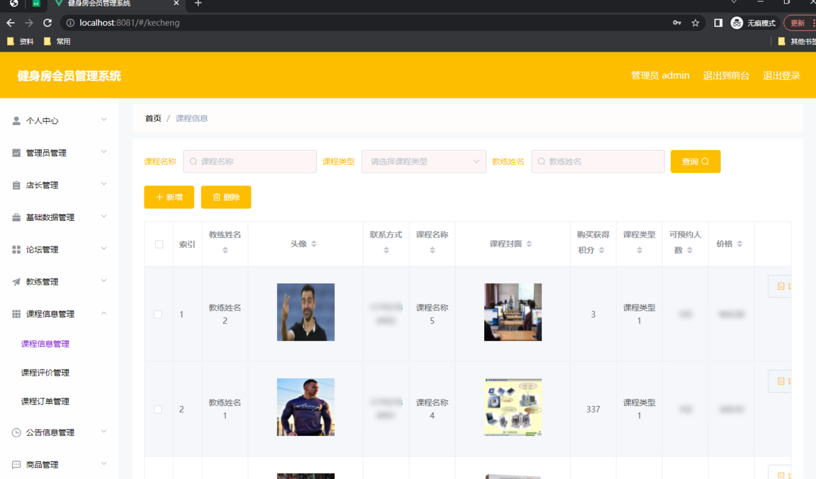Image resolution: width=816 pixels, height=479 pixels.
Task: Select all rows via header checkbox
Action: (x=159, y=244)
